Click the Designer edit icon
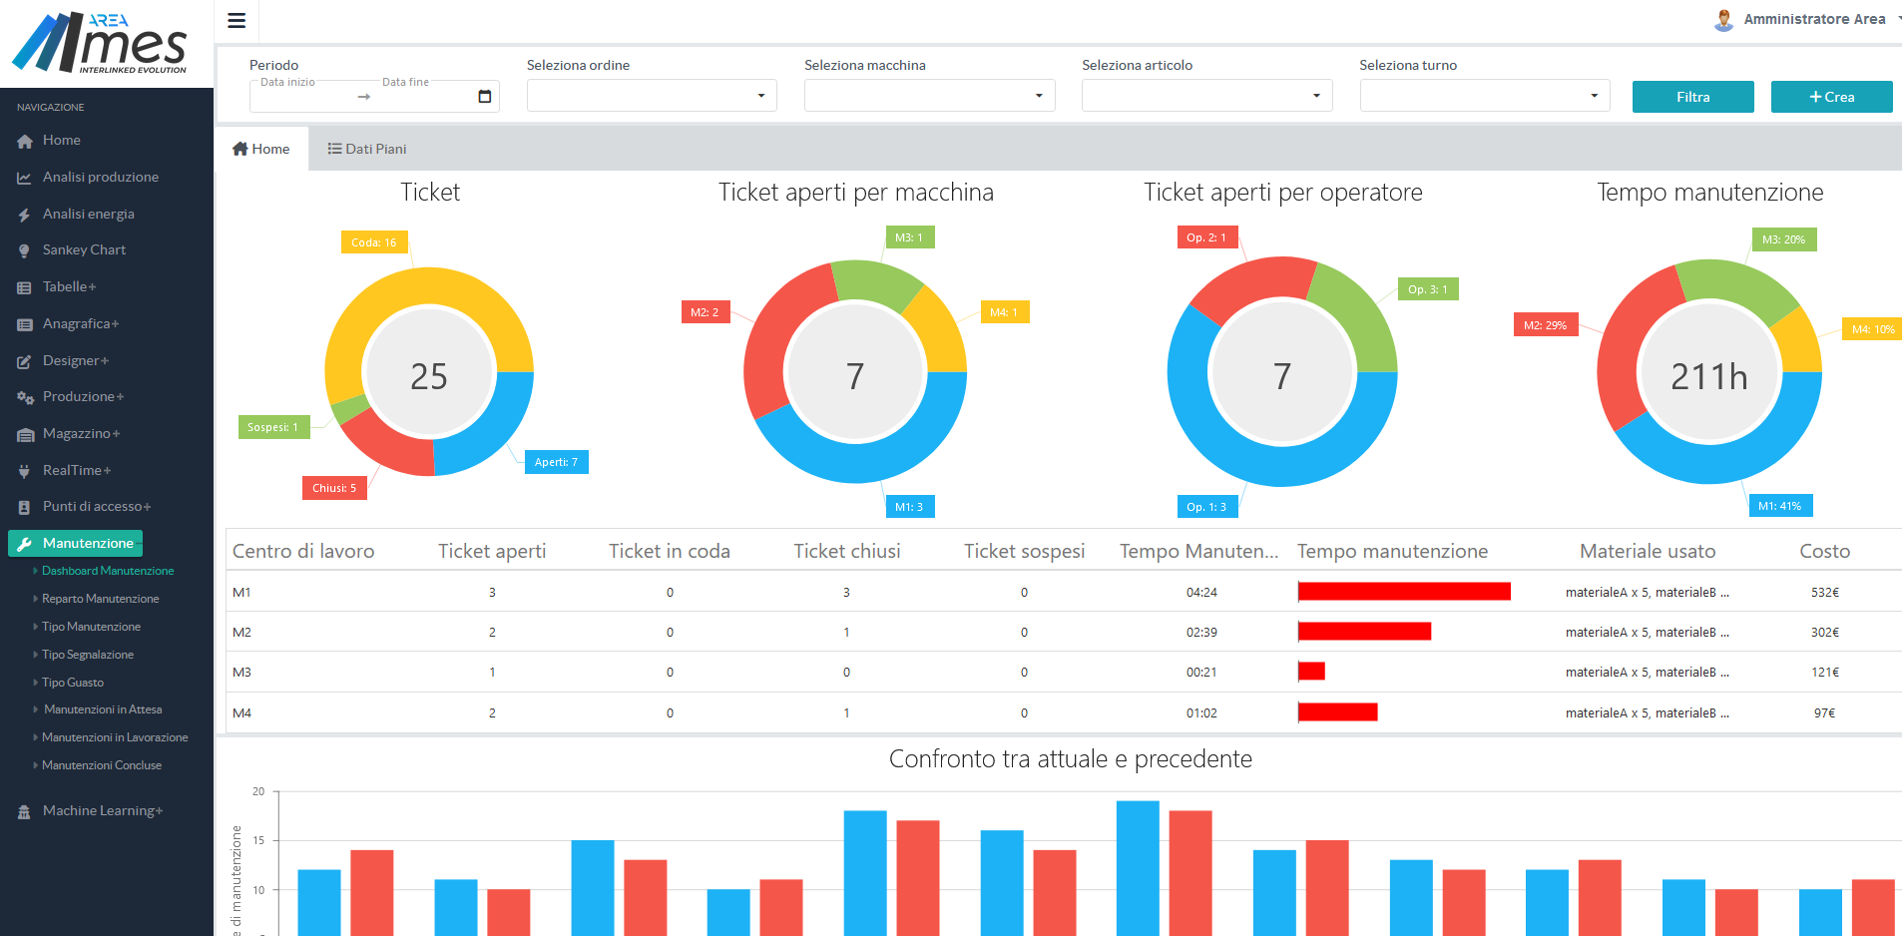Screen dimensions: 1902x936 tap(25, 361)
